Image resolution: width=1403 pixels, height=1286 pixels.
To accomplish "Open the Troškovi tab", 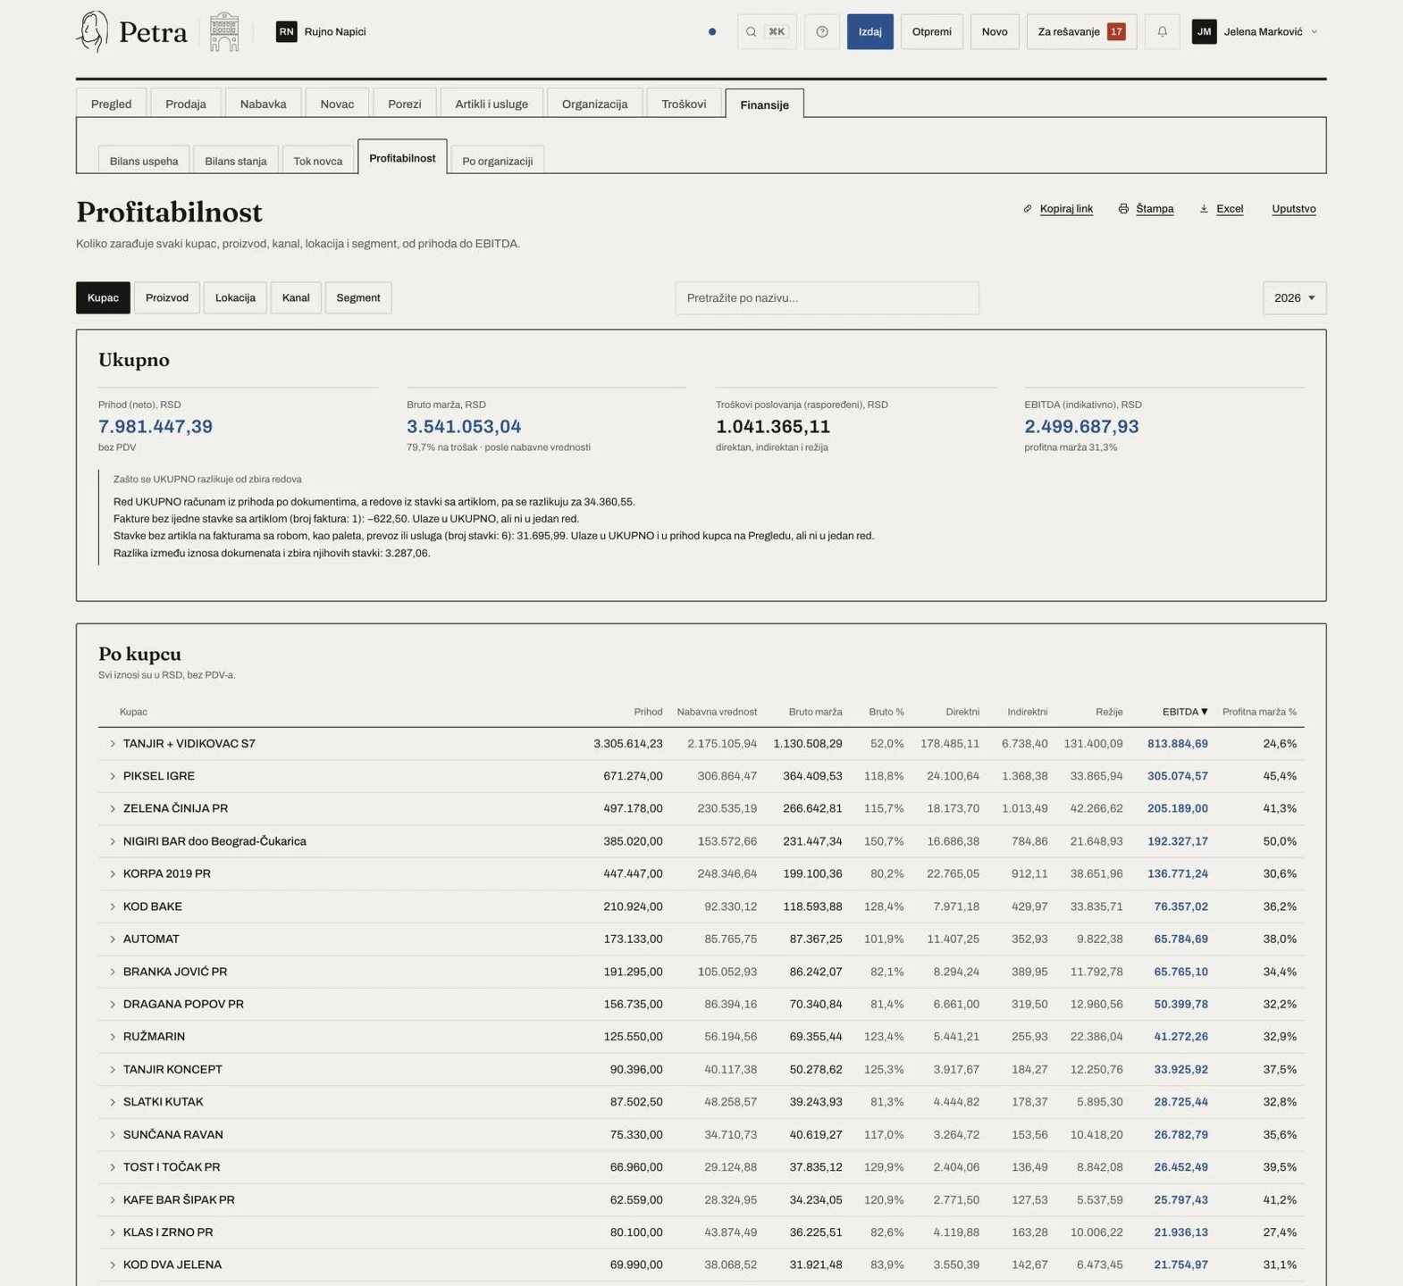I will (684, 104).
